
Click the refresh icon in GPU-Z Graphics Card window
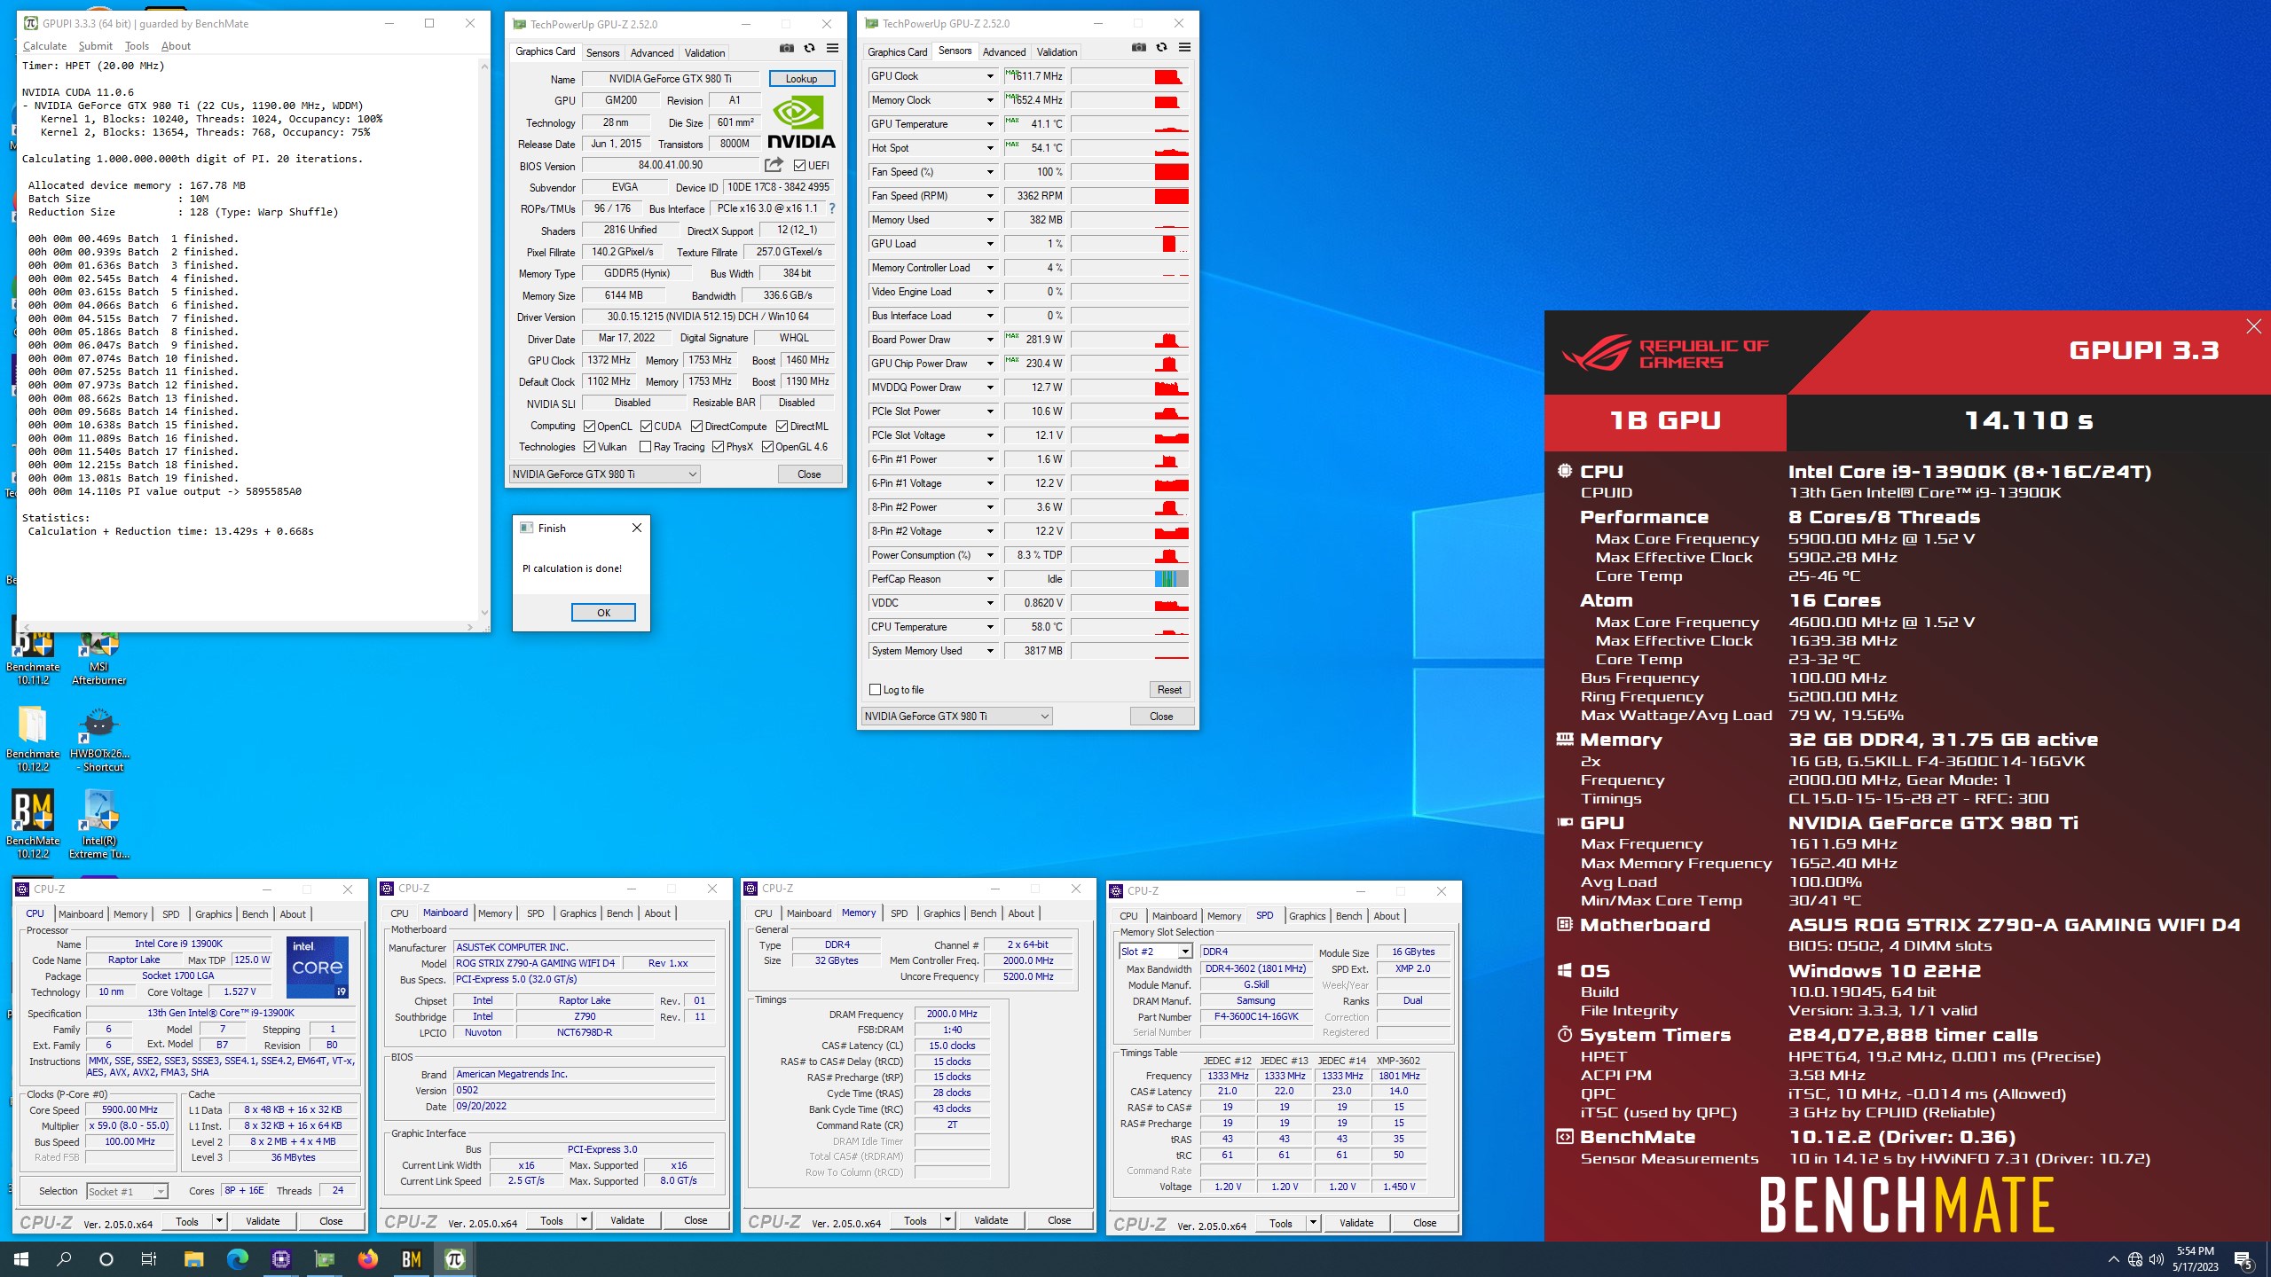[809, 48]
